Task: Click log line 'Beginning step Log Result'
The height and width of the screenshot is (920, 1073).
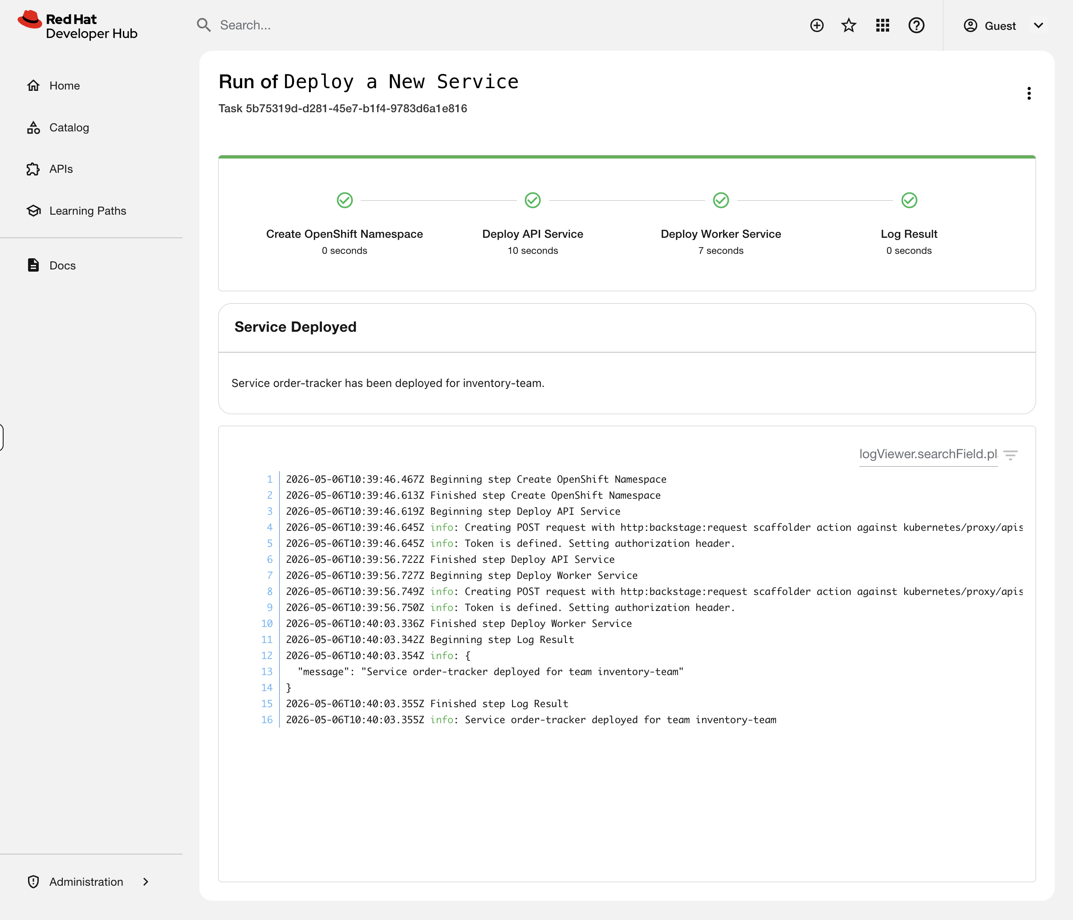Action: click(x=430, y=640)
